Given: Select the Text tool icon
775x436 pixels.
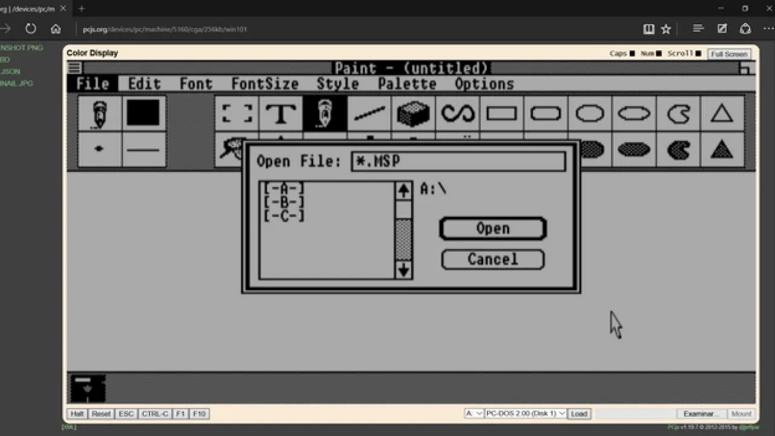Looking at the screenshot, I should [x=281, y=113].
